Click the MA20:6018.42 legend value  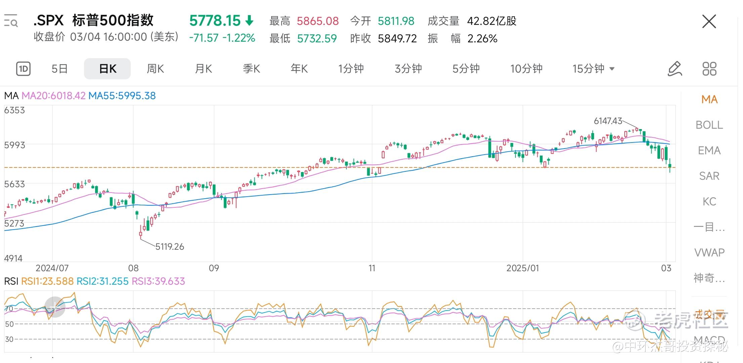(53, 96)
